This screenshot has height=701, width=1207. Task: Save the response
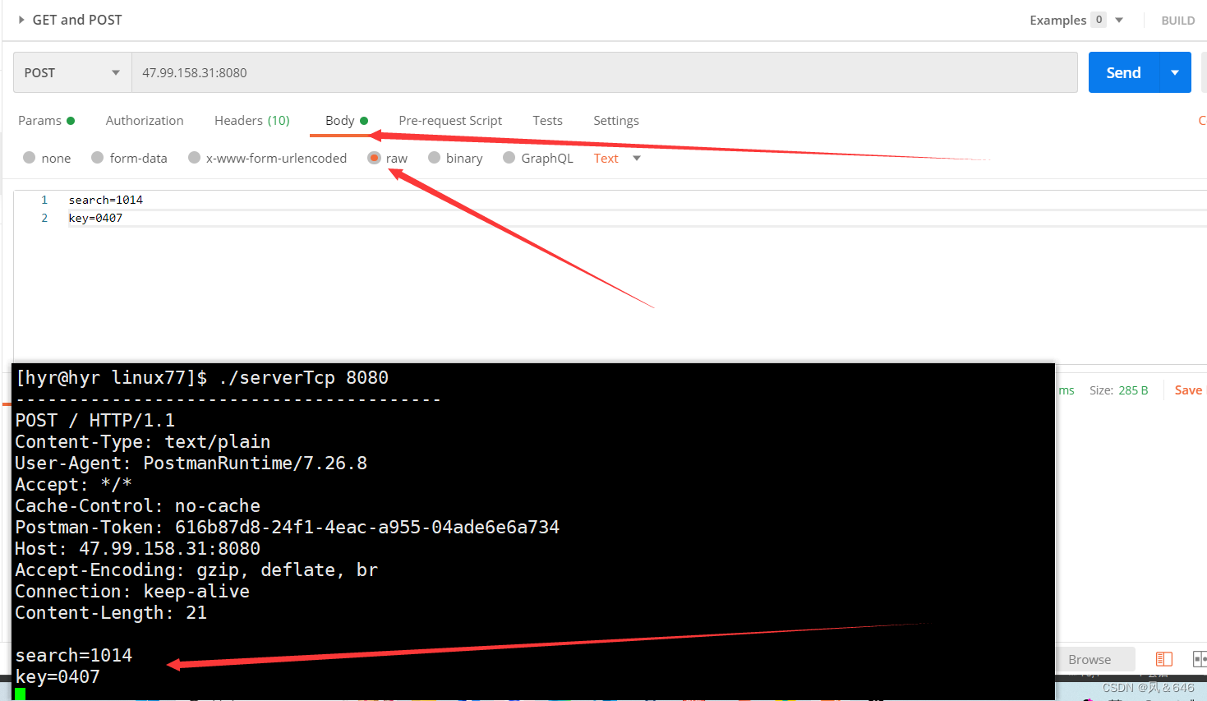(x=1188, y=390)
